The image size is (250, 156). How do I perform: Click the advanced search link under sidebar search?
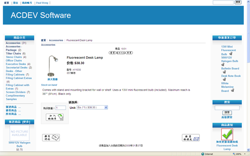[x=227, y=117]
